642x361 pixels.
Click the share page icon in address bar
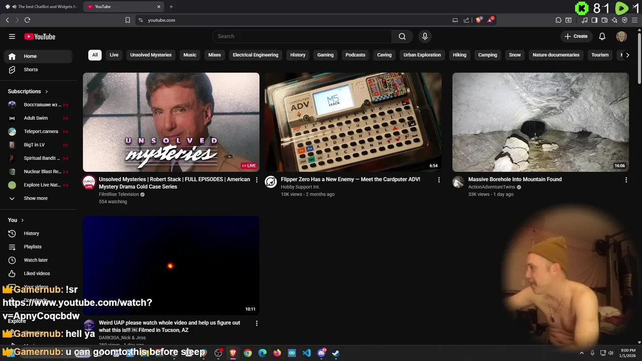coord(466,20)
